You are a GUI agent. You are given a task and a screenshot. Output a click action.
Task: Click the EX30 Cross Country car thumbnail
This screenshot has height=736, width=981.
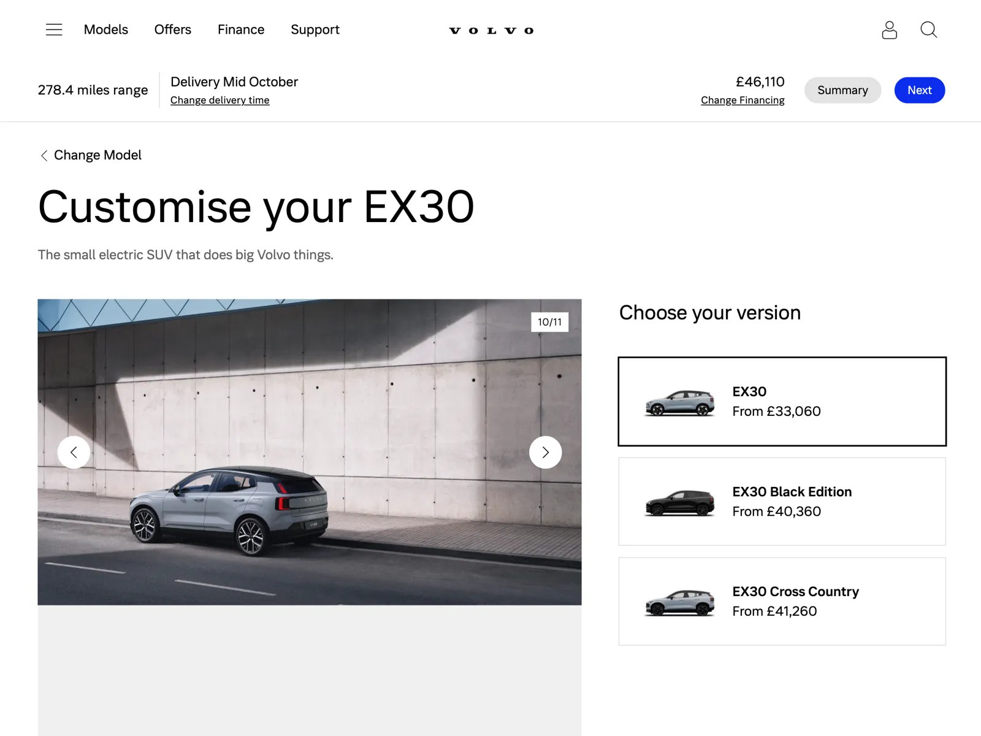(x=679, y=602)
